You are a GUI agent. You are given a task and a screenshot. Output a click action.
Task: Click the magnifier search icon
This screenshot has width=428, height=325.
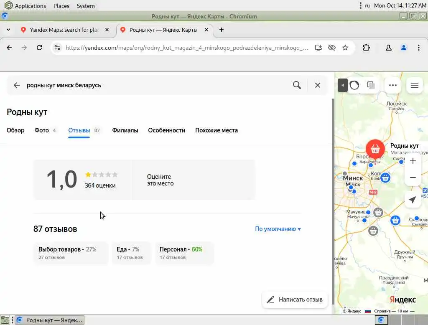[297, 85]
